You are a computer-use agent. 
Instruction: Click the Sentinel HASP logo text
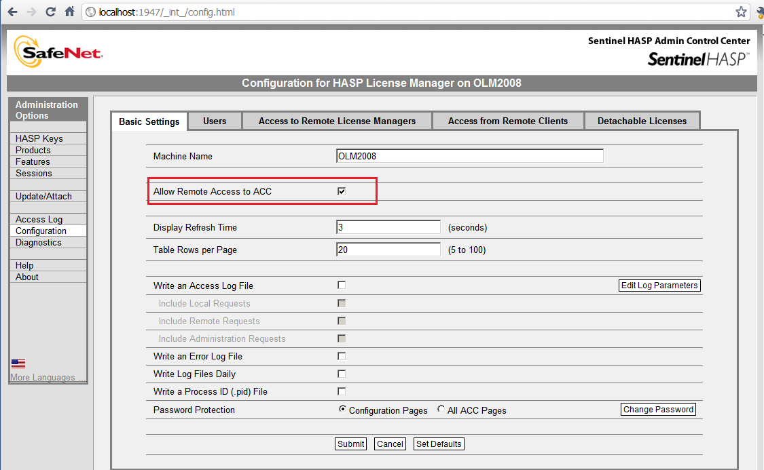pos(698,59)
